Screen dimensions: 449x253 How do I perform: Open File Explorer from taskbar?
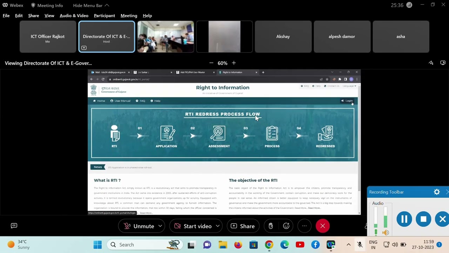(x=223, y=245)
